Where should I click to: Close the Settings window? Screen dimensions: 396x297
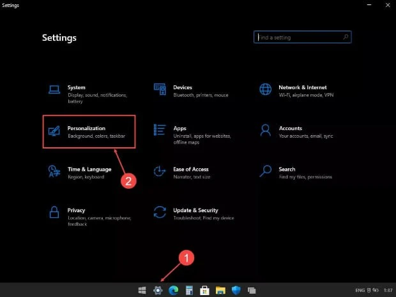coord(388,5)
